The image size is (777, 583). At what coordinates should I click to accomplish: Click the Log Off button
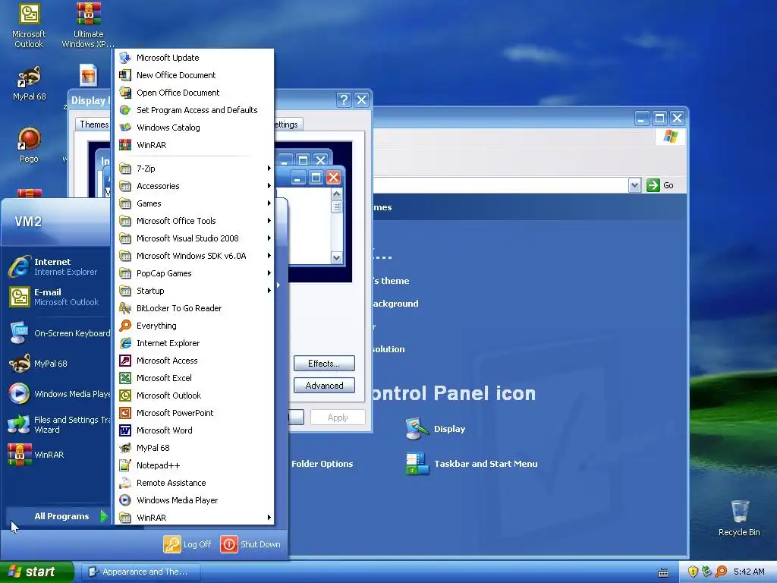click(187, 544)
